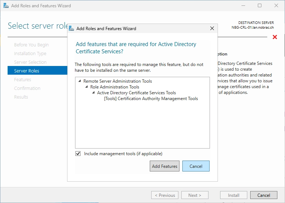Viewport: 285px width, 203px height.
Task: Close the main wizard window
Action: [276, 5]
